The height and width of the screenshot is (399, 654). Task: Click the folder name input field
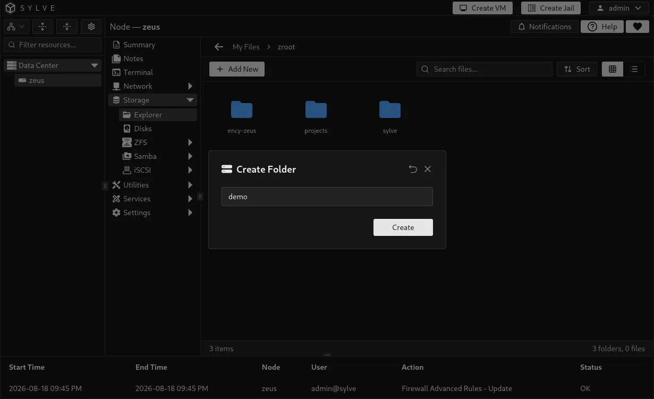coord(327,197)
